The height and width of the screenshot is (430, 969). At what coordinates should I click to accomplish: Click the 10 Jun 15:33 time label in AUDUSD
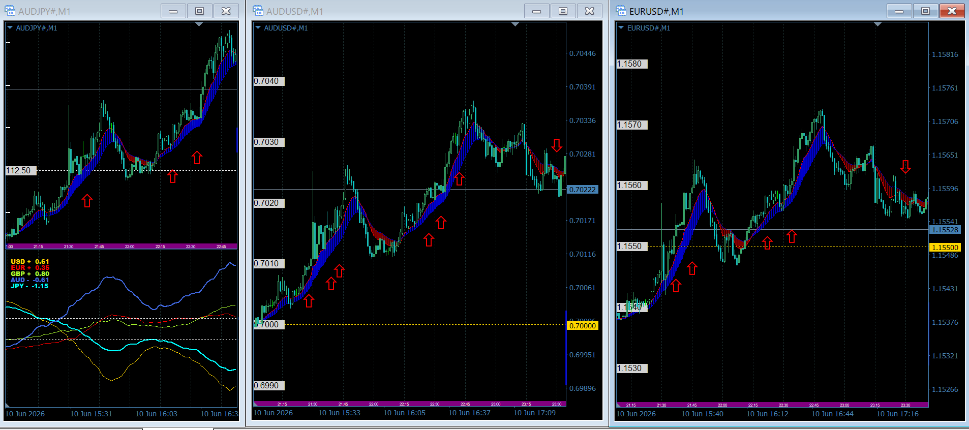point(339,413)
